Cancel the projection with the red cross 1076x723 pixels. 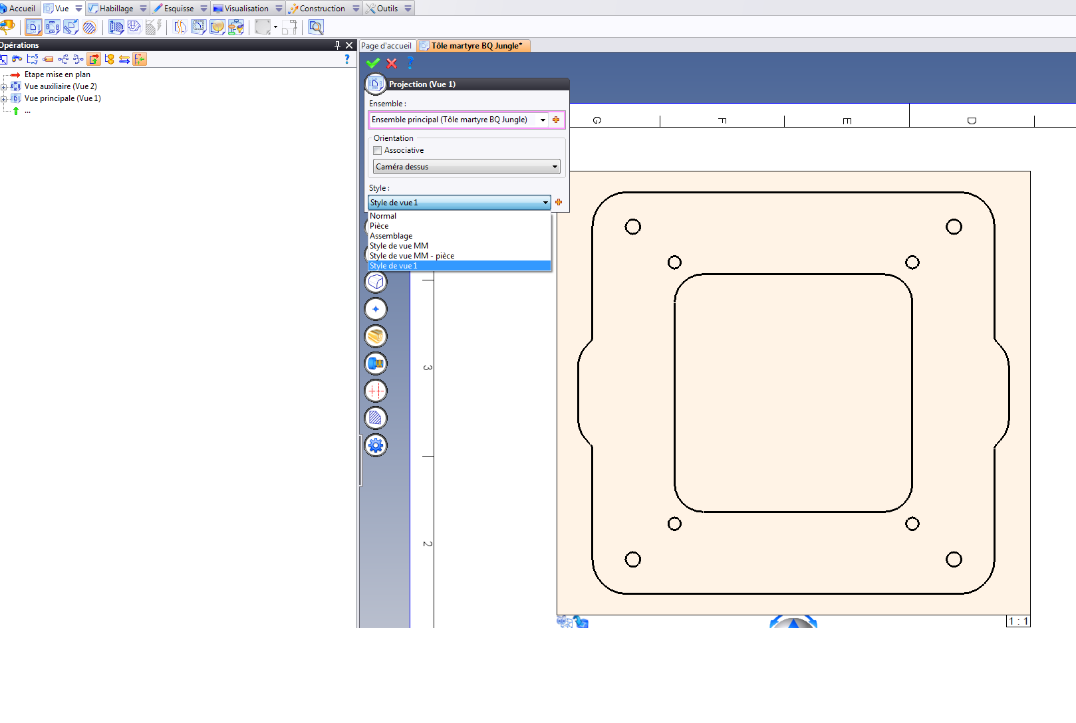pos(392,63)
